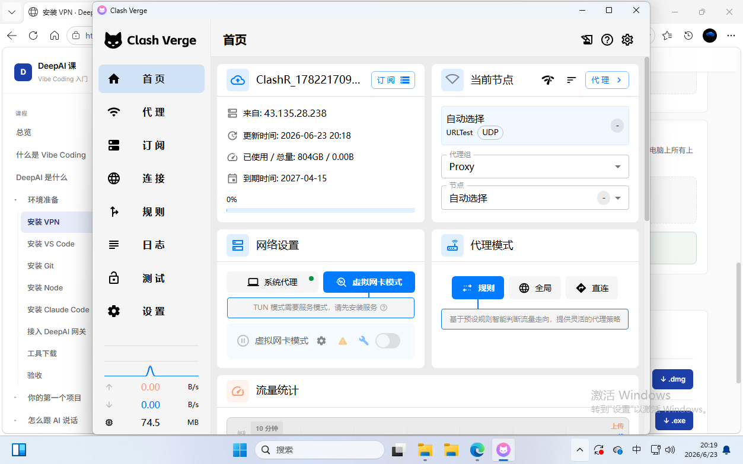Open Edge browser from taskbar
Image resolution: width=743 pixels, height=464 pixels.
pos(477,450)
